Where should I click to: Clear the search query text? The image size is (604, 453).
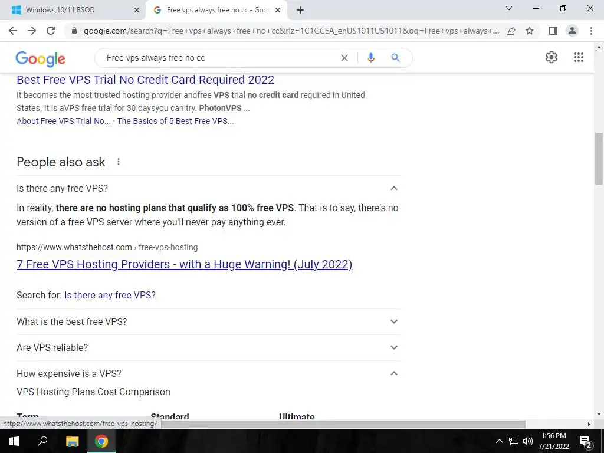pos(344,58)
